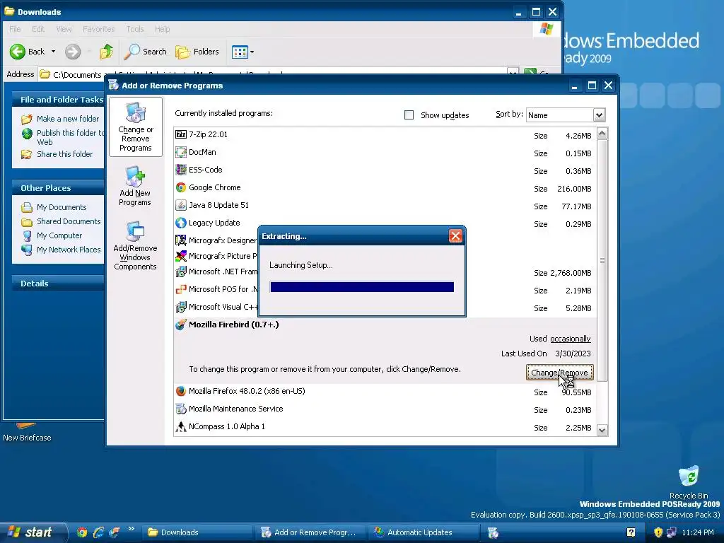Click the program list scrollbar thumb
724x543 pixels.
click(x=602, y=261)
